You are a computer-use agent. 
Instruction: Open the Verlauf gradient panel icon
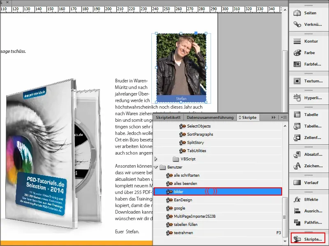click(x=297, y=182)
